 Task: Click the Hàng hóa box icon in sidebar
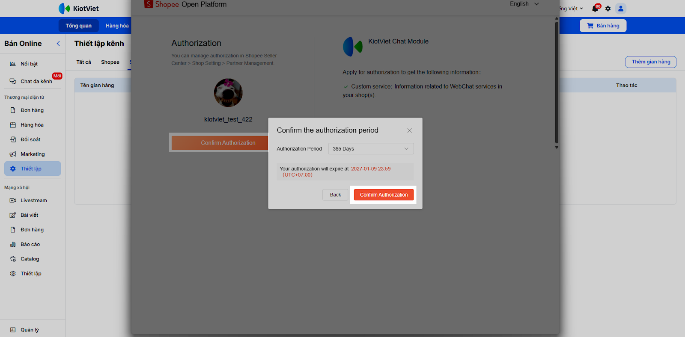click(x=13, y=125)
